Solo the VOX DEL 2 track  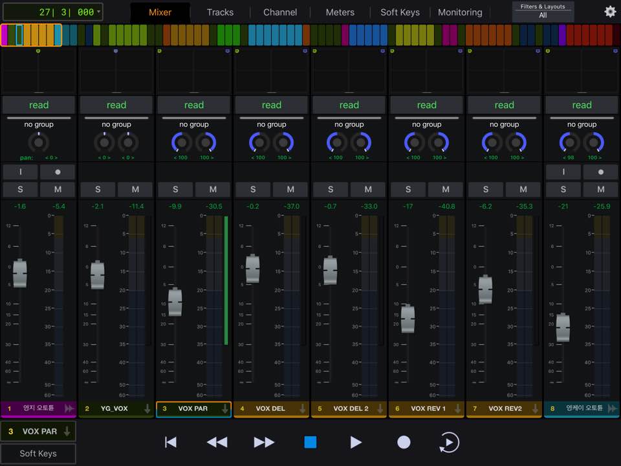pos(331,190)
